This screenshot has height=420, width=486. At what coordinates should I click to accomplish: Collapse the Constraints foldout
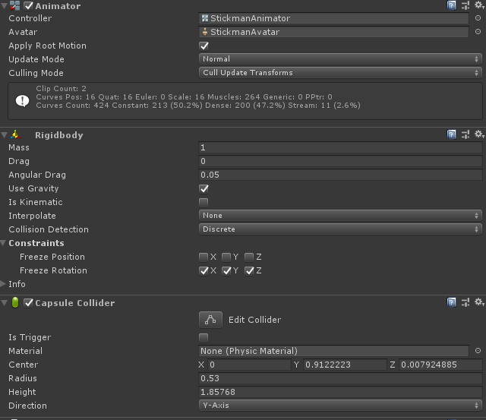pos(3,243)
